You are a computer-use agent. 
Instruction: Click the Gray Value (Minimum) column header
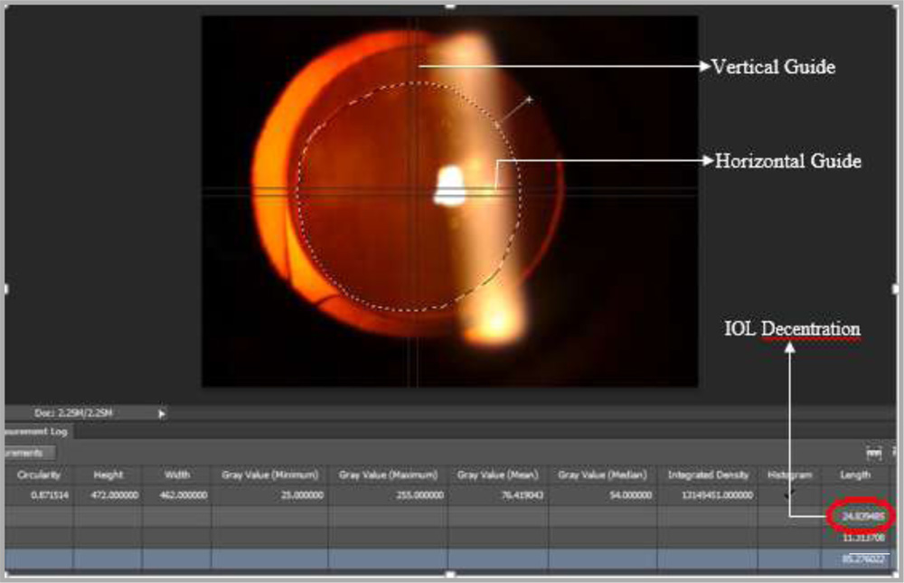[x=269, y=475]
